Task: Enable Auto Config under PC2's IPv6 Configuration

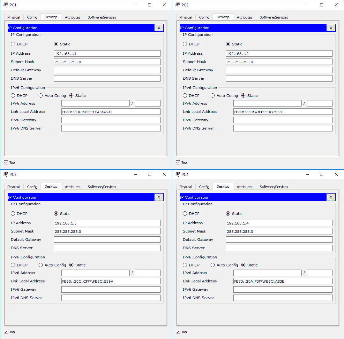Action: point(213,95)
